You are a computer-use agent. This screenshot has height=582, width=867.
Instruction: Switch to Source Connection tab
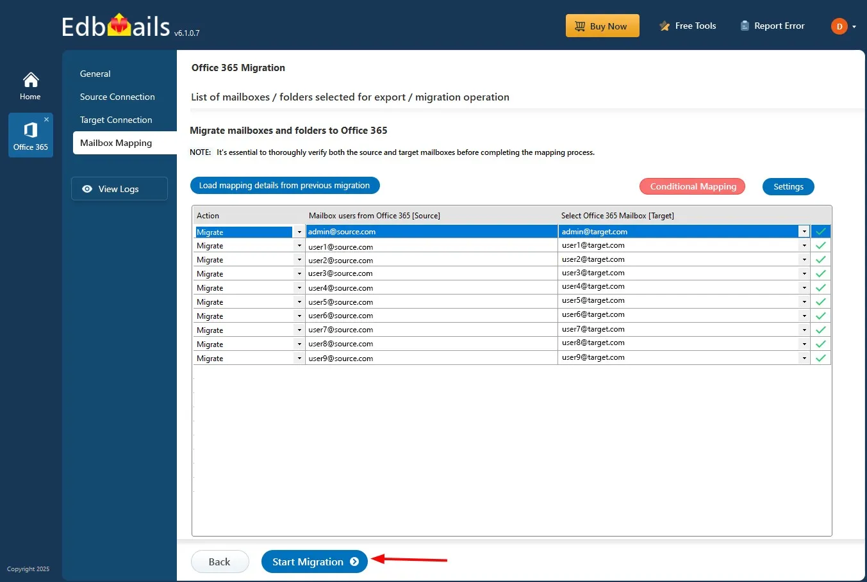(117, 97)
